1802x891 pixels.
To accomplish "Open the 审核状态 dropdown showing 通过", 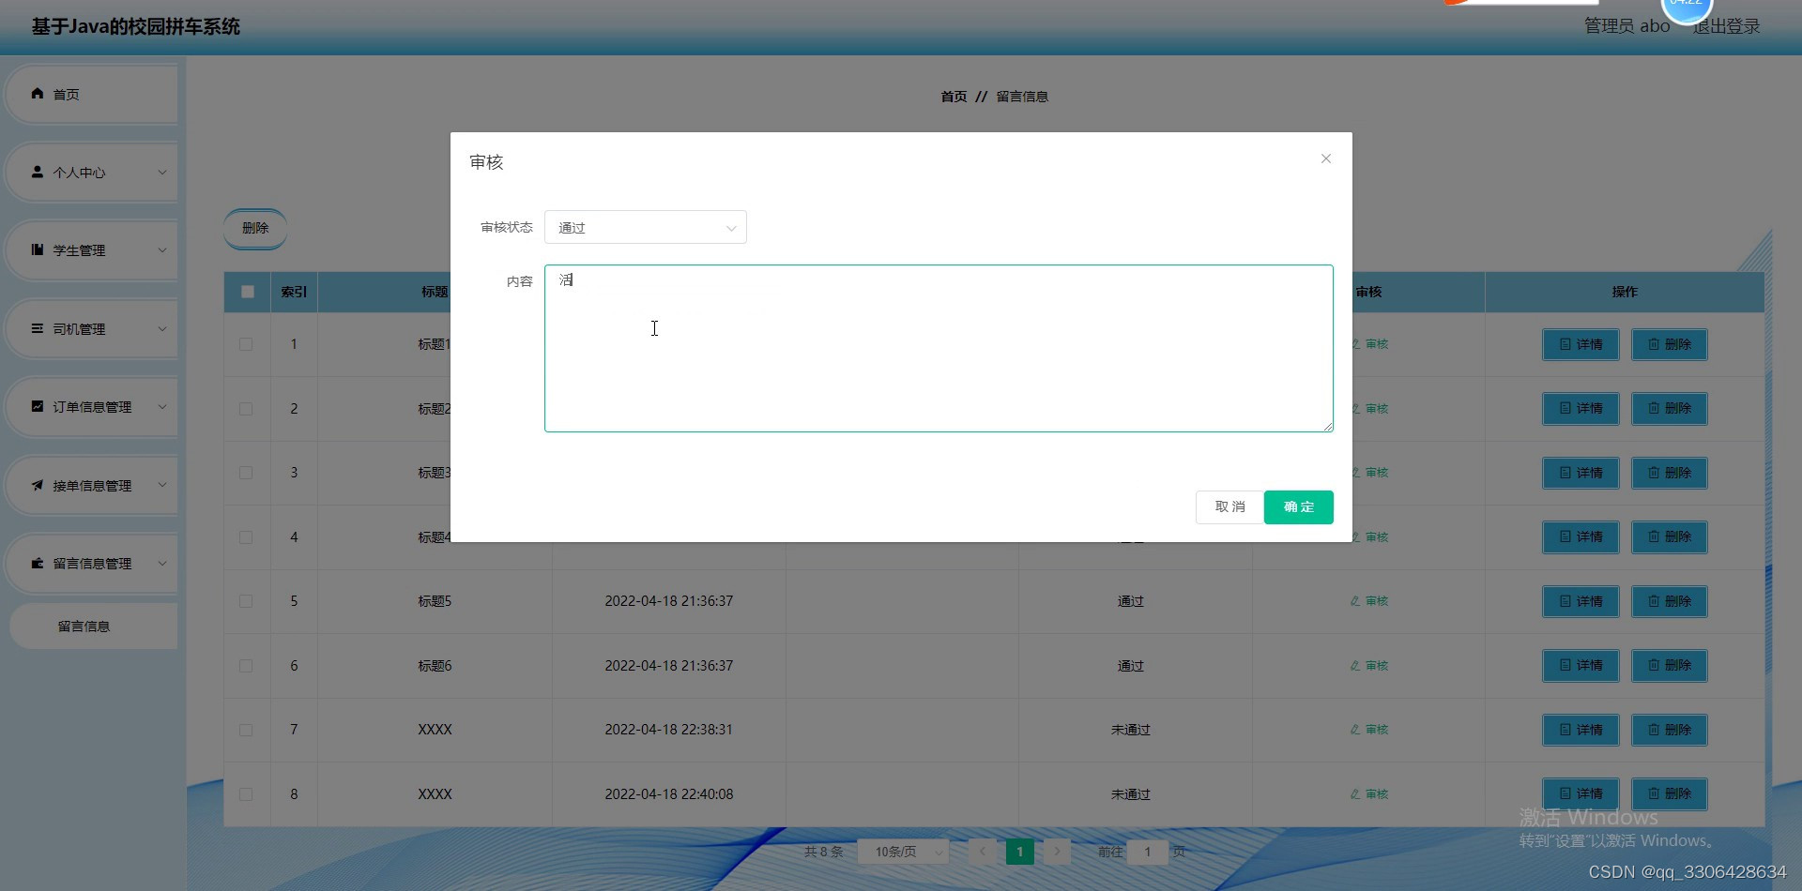I will pos(646,227).
